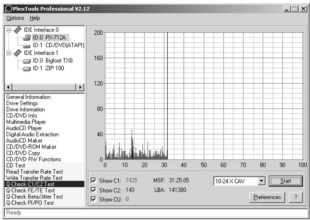
Task: Open CD/DVD-ROM Maker function
Action: point(31,147)
